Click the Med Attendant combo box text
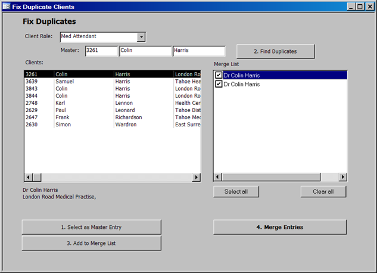Image resolution: width=377 pixels, height=273 pixels. point(79,36)
